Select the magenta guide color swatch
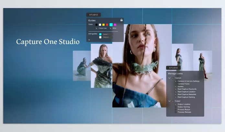Viewport: 225px width, 132px height. tap(115, 25)
